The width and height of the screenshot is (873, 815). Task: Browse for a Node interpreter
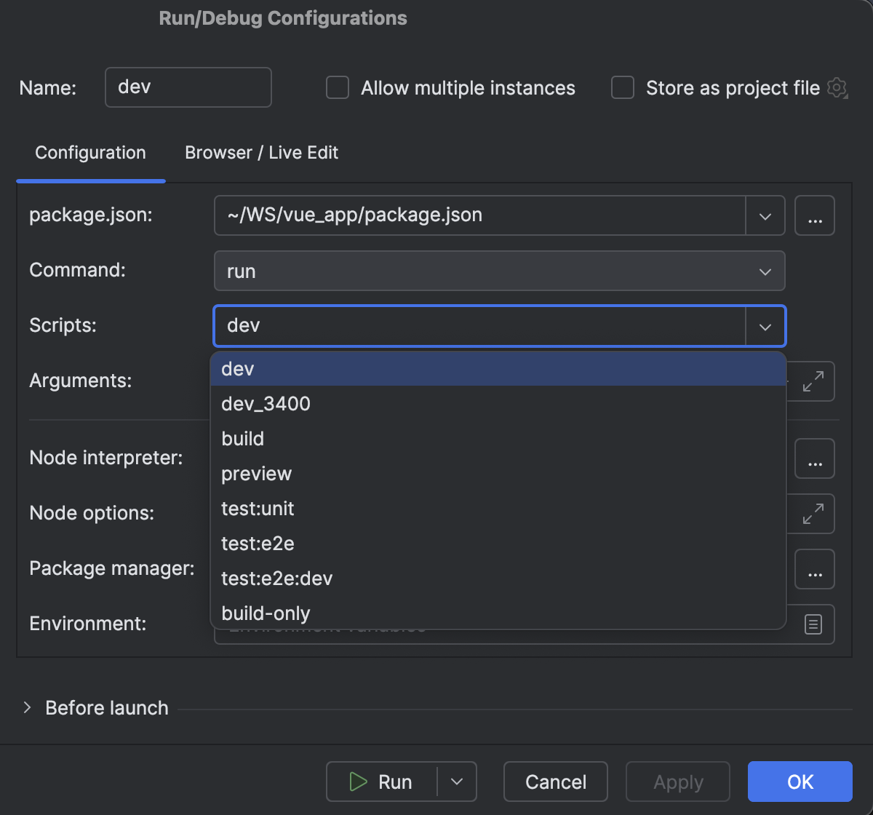pyautogui.click(x=814, y=458)
